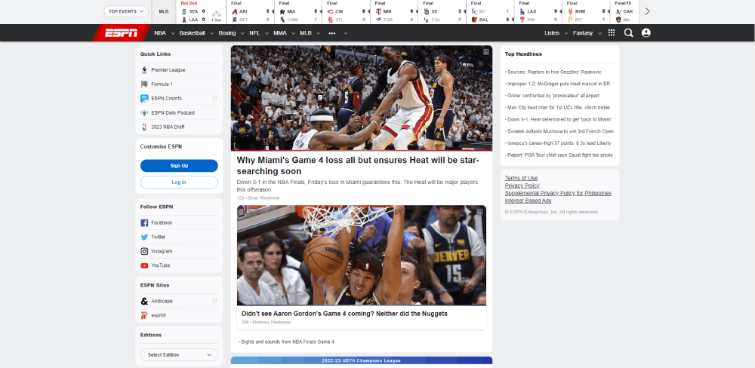Open the MIN vs TOR final score card
This screenshot has height=368, width=755.
395,11
